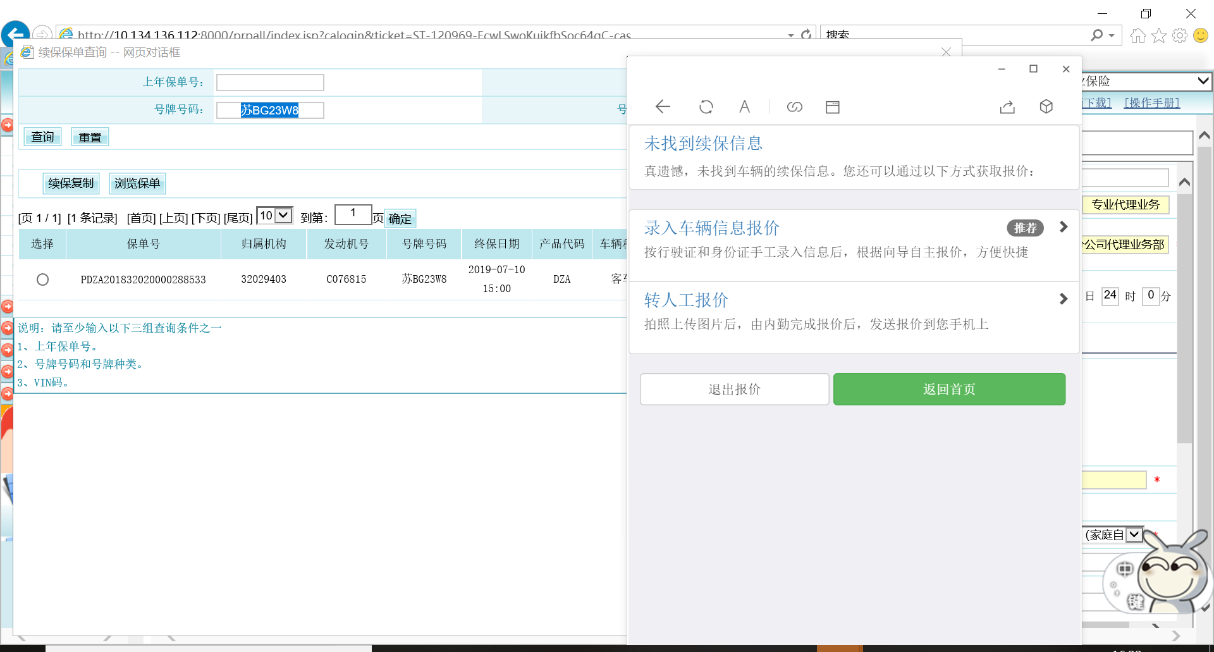1214x652 pixels.
Task: Click the 查询 search button
Action: pos(42,137)
